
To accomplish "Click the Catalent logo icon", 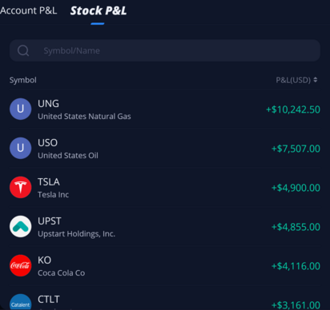I will pyautogui.click(x=21, y=302).
